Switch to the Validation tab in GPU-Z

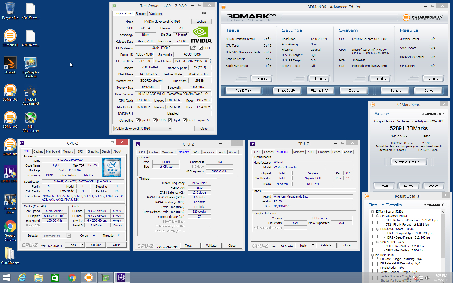pyautogui.click(x=156, y=14)
